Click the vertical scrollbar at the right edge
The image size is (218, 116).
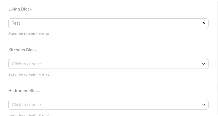tap(217, 58)
